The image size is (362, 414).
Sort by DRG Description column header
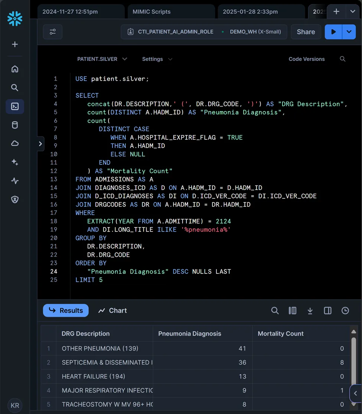104,333
